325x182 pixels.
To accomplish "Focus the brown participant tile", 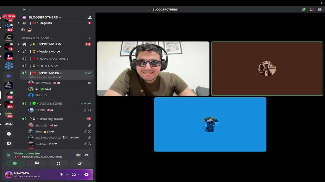I will [267, 69].
